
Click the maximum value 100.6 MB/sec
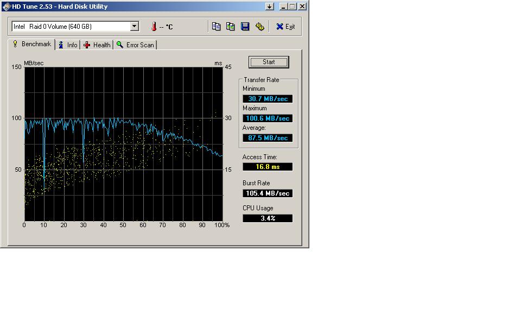coord(268,118)
